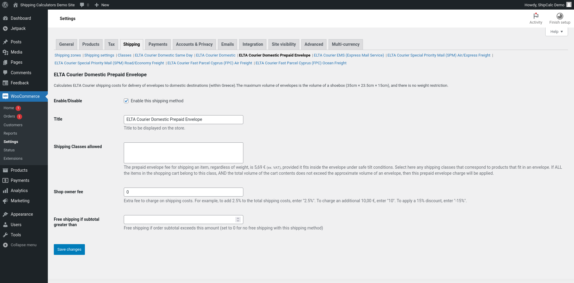The width and height of the screenshot is (574, 283).
Task: Uncheck Enable this shipping method
Action: [126, 101]
